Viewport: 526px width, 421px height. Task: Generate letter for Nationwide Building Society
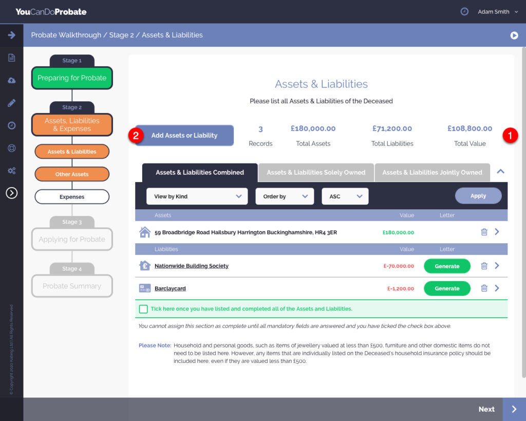[x=447, y=266]
